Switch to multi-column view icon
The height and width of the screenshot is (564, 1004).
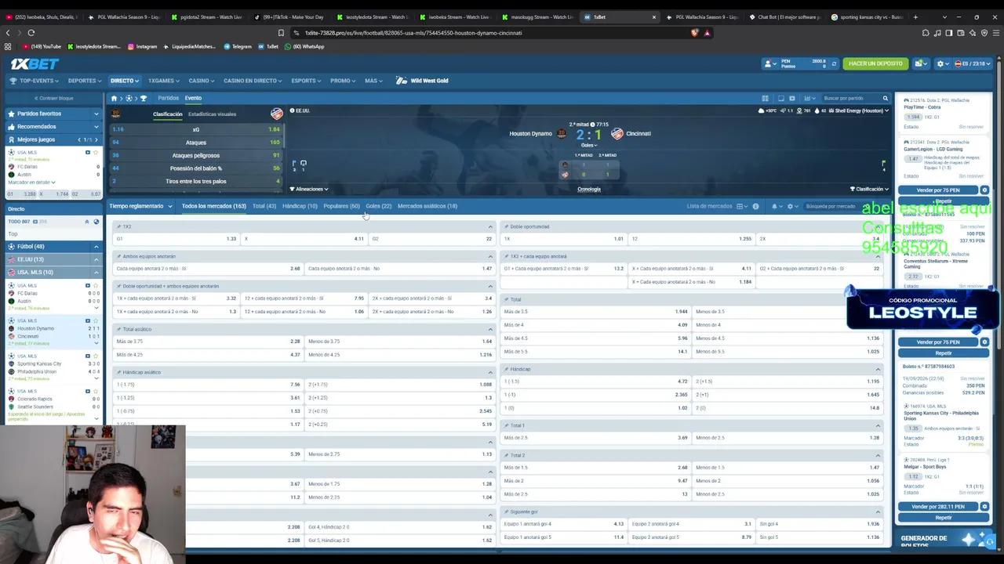pos(765,99)
